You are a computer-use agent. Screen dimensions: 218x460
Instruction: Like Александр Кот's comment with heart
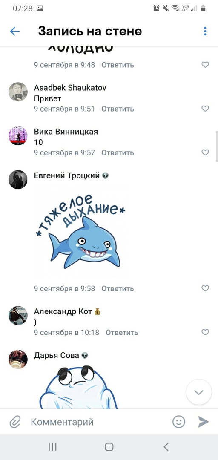click(x=205, y=332)
